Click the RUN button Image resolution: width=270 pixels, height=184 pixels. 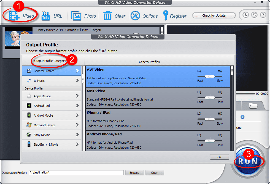[248, 162]
